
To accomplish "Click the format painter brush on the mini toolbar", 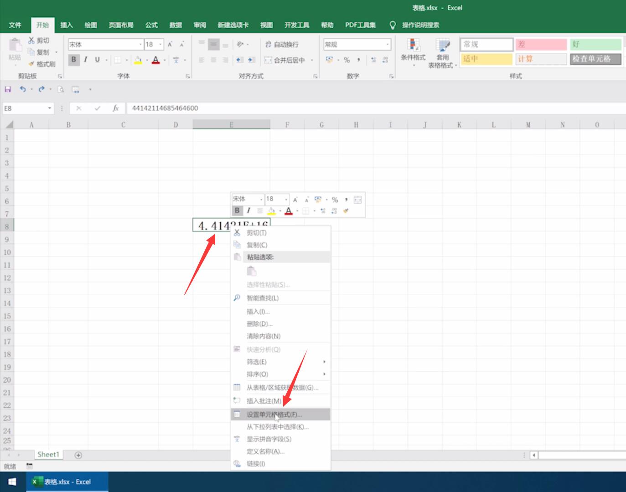I will click(x=346, y=210).
